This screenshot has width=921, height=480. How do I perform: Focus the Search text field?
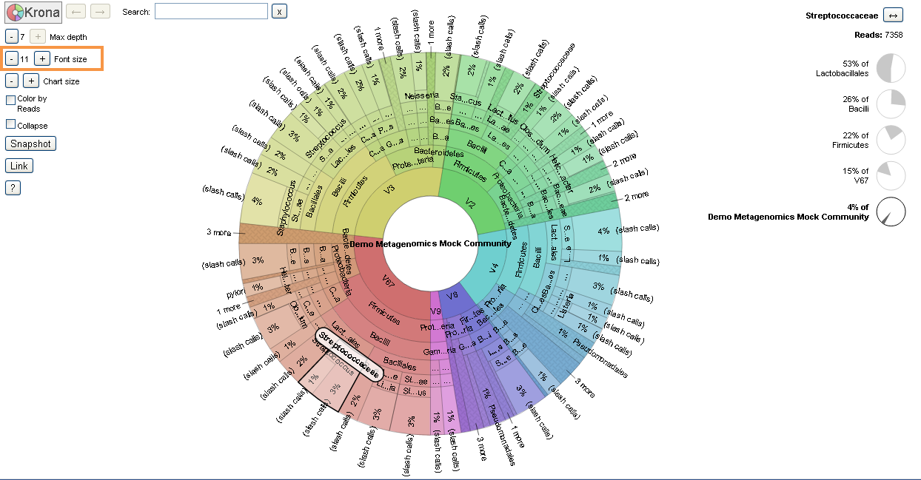pyautogui.click(x=211, y=12)
